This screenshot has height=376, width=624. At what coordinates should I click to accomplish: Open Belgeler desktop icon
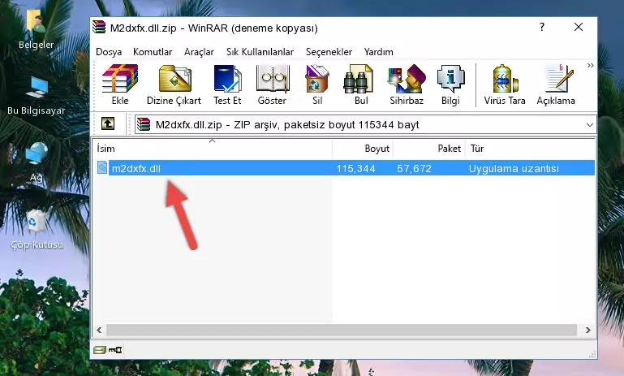(x=36, y=30)
